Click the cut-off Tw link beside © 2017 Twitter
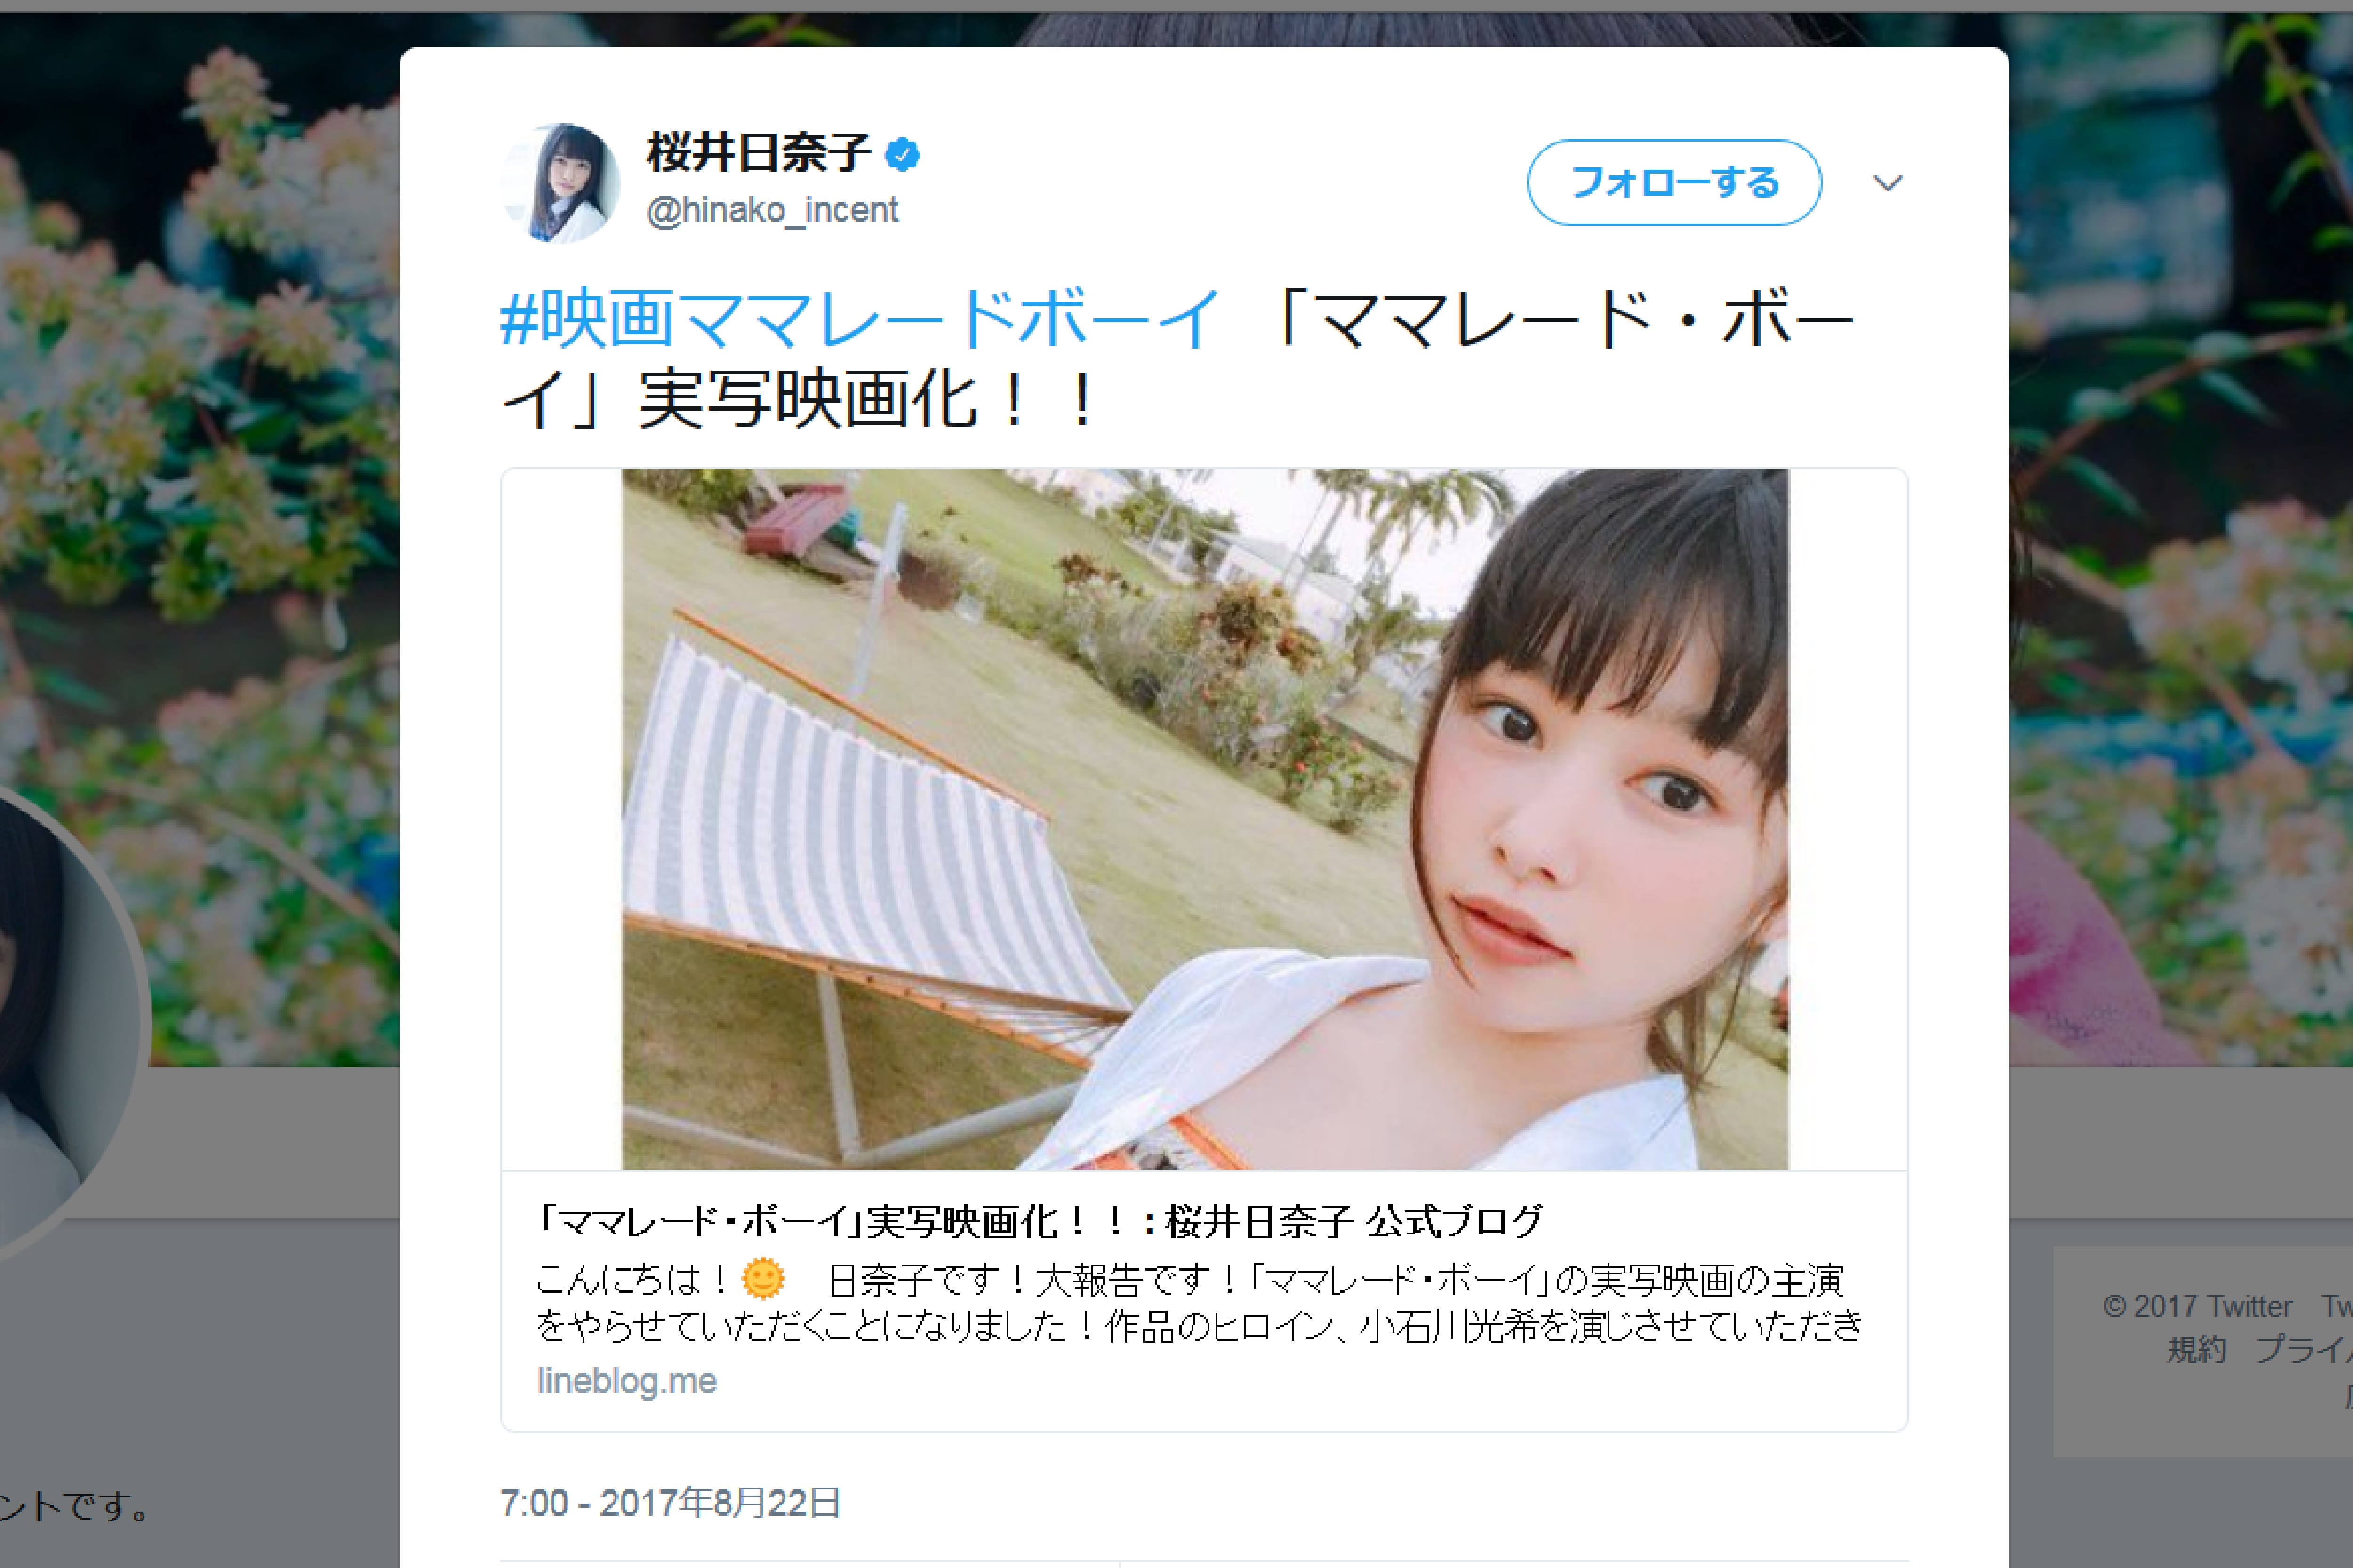 click(x=2337, y=1306)
